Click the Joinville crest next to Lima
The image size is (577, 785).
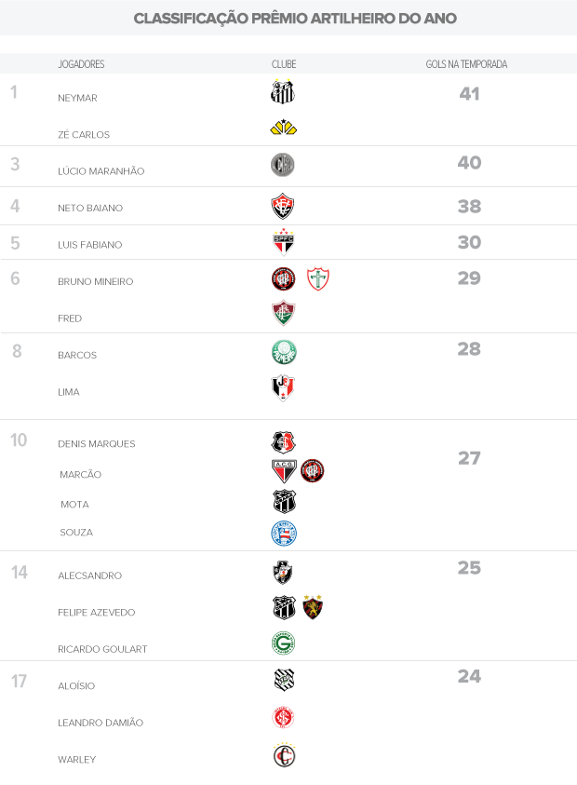click(283, 387)
